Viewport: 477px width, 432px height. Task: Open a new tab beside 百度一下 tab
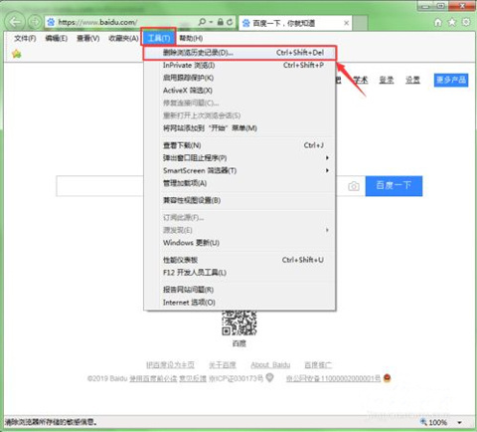click(x=360, y=23)
